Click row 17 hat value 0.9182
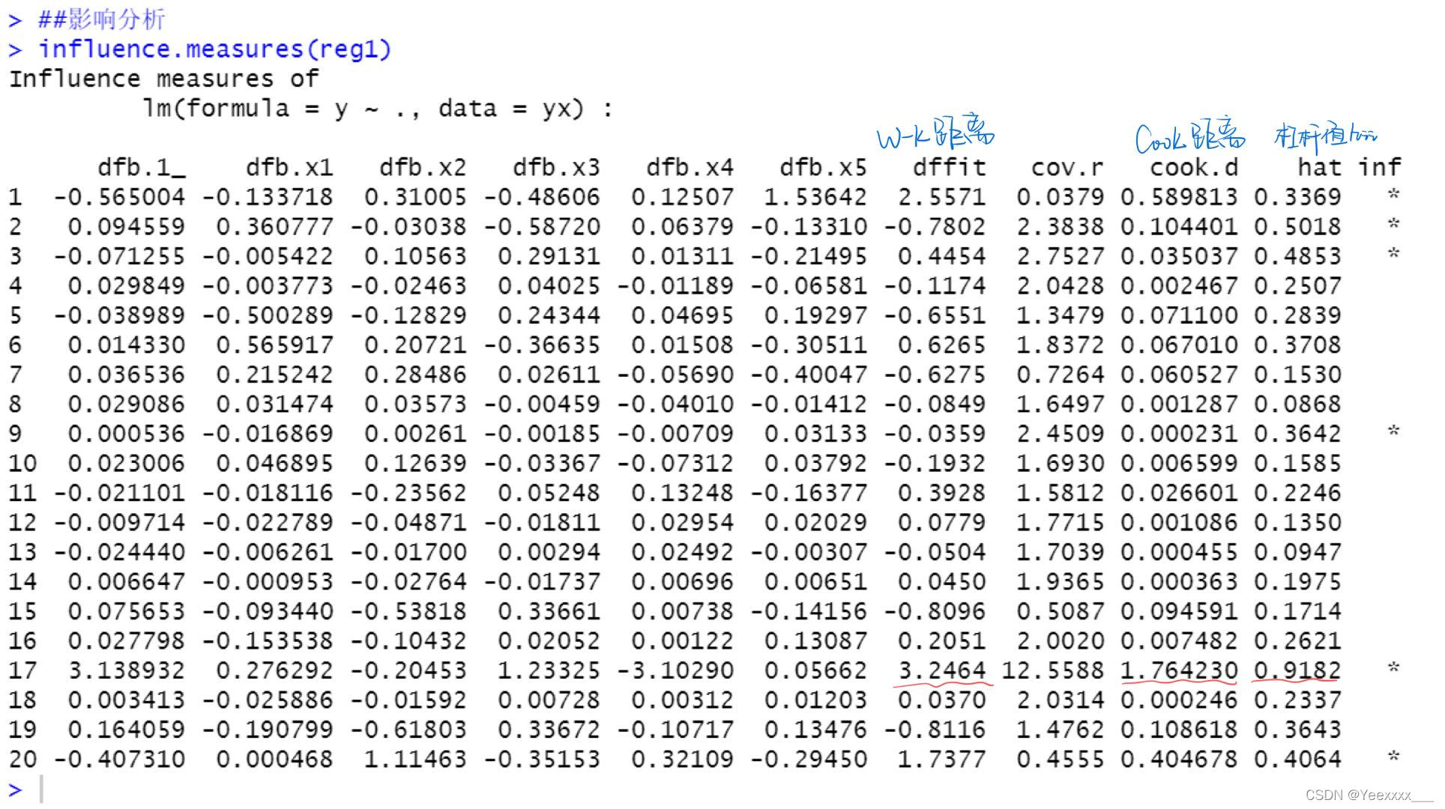Screen dimensions: 1445x809 [1297, 670]
